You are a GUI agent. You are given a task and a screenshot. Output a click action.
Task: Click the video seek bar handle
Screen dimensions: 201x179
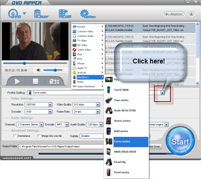(25, 63)
